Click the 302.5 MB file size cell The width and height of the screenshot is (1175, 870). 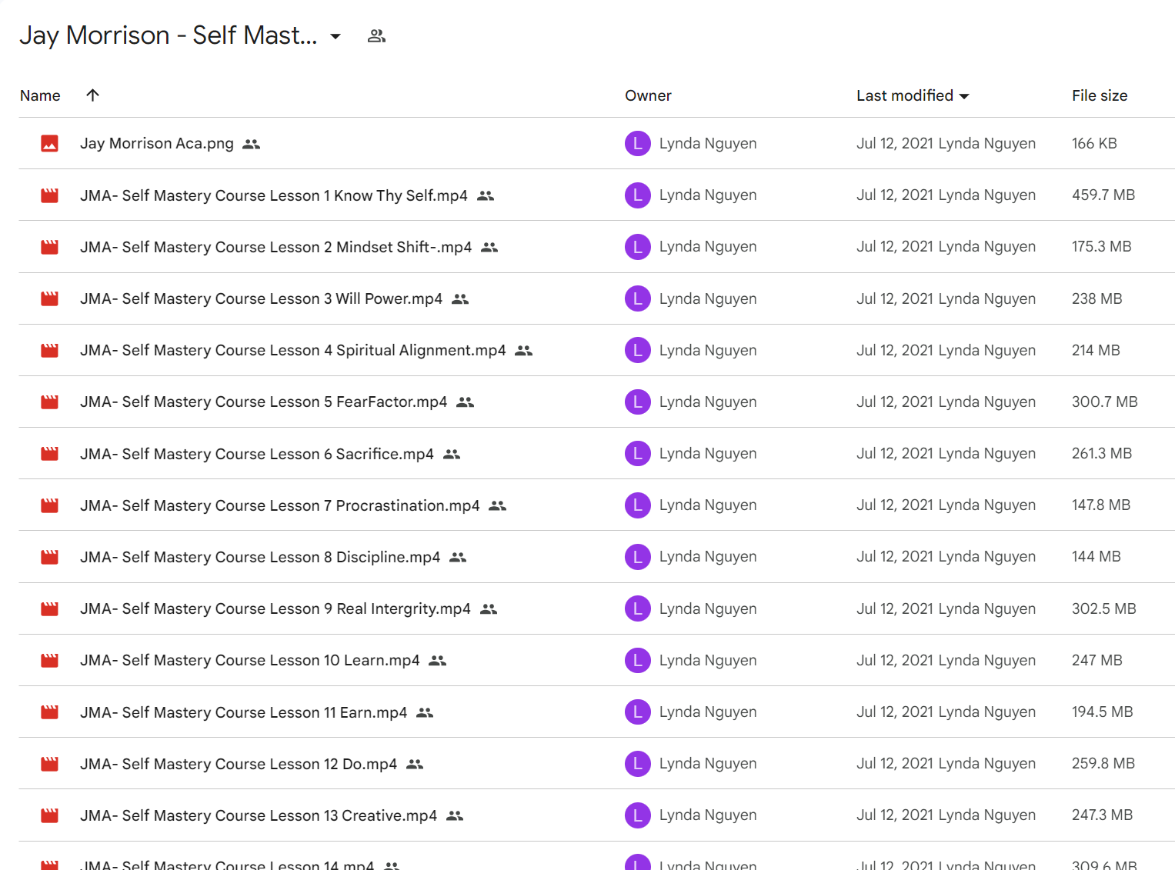click(1104, 608)
